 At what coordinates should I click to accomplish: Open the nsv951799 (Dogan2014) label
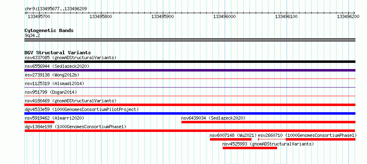coord(51,92)
